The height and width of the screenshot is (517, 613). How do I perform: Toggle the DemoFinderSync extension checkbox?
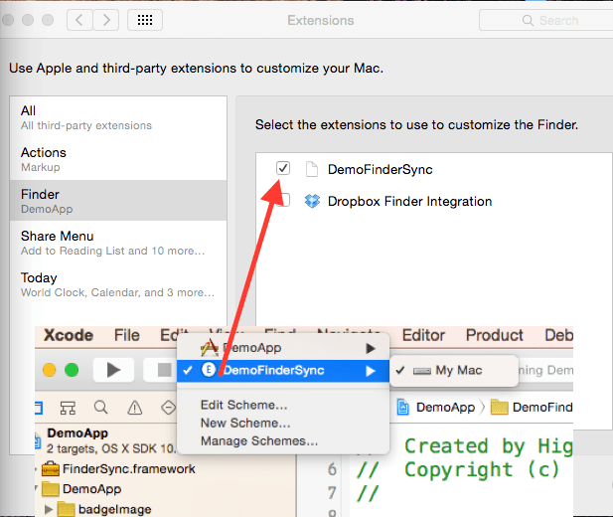point(282,168)
